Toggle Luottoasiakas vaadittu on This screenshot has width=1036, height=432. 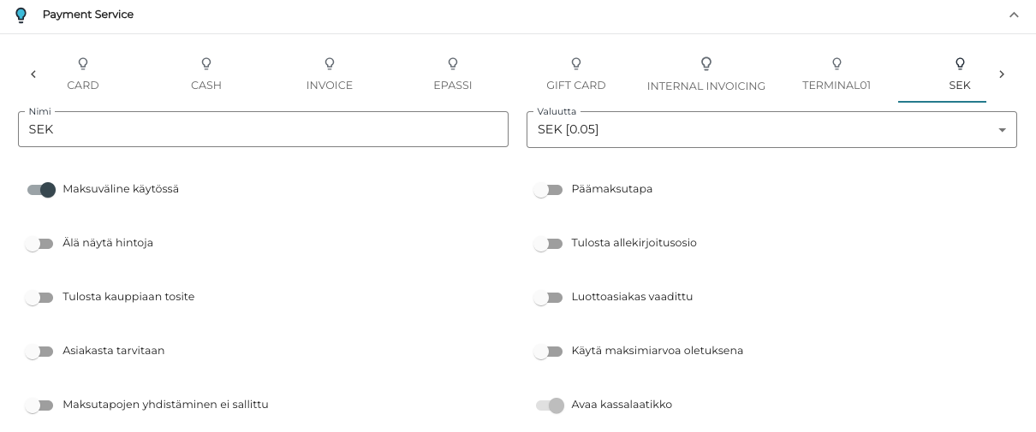(x=548, y=298)
